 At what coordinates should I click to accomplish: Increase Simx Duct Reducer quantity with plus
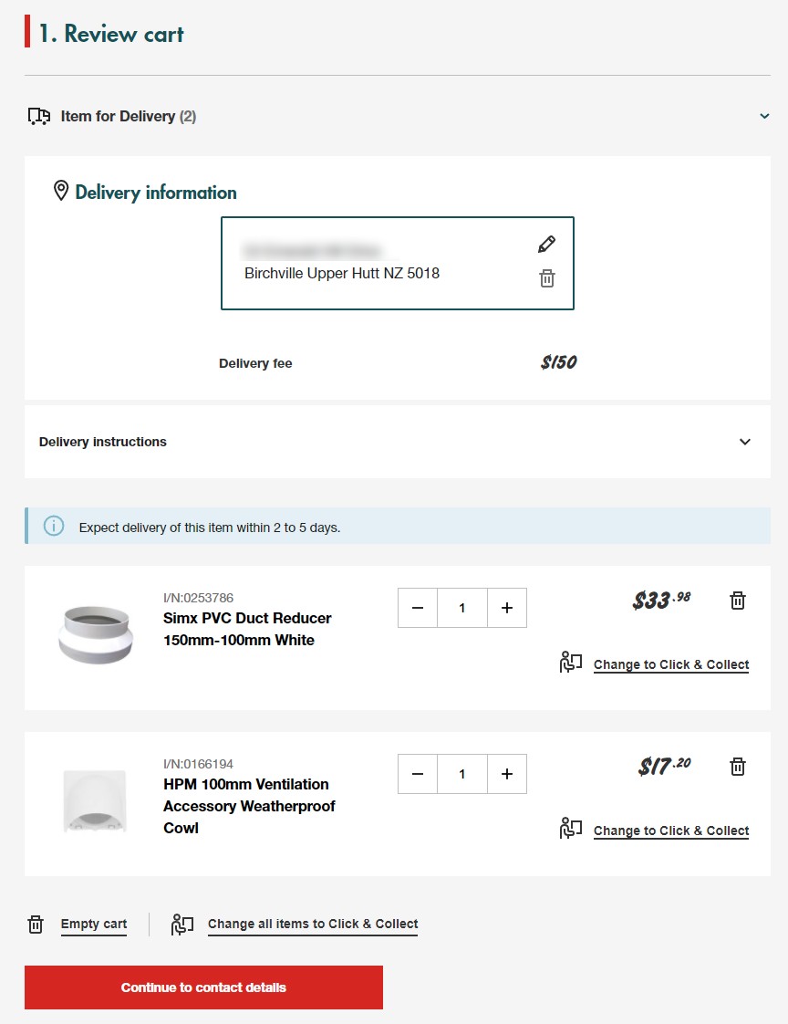(x=507, y=608)
